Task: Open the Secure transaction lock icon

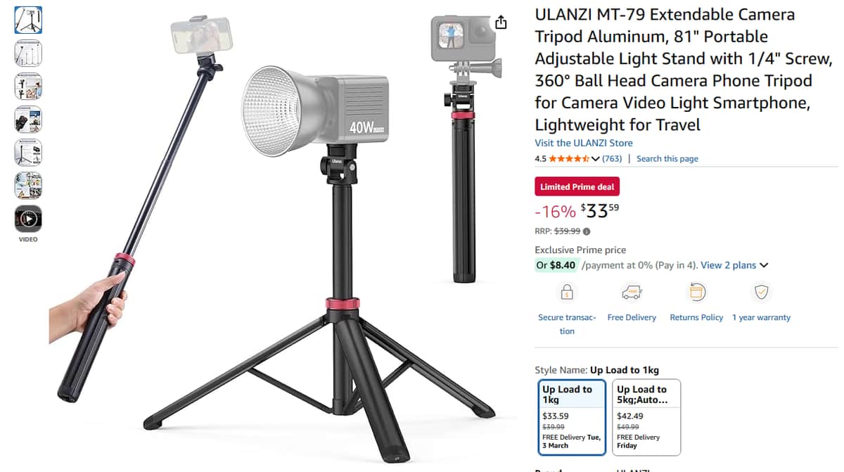Action: coord(567,292)
